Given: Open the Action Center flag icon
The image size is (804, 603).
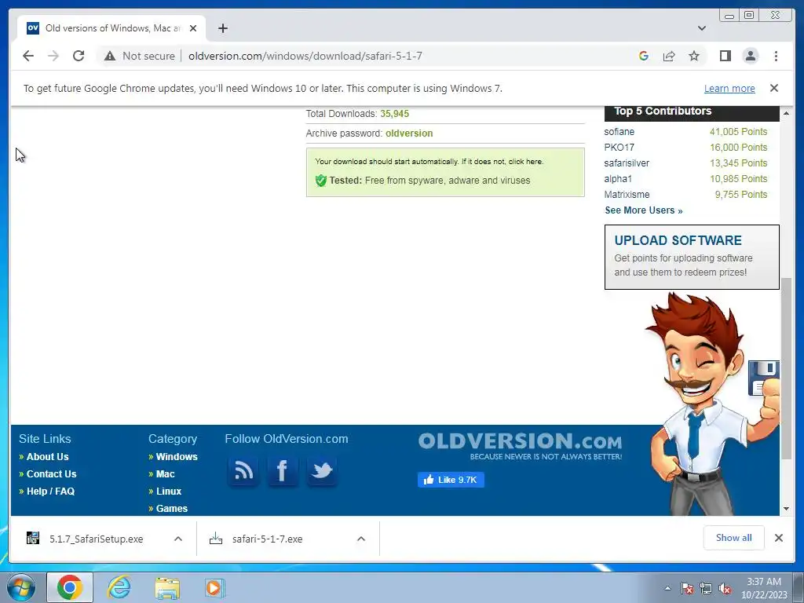Looking at the screenshot, I should point(686,589).
